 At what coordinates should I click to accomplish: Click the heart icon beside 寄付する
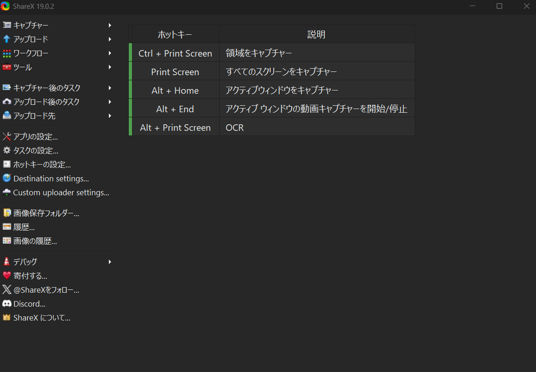tap(6, 276)
